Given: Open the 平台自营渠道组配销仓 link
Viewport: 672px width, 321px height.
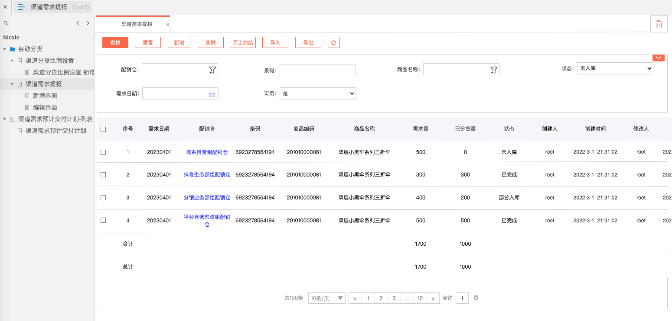Looking at the screenshot, I should pos(207,221).
